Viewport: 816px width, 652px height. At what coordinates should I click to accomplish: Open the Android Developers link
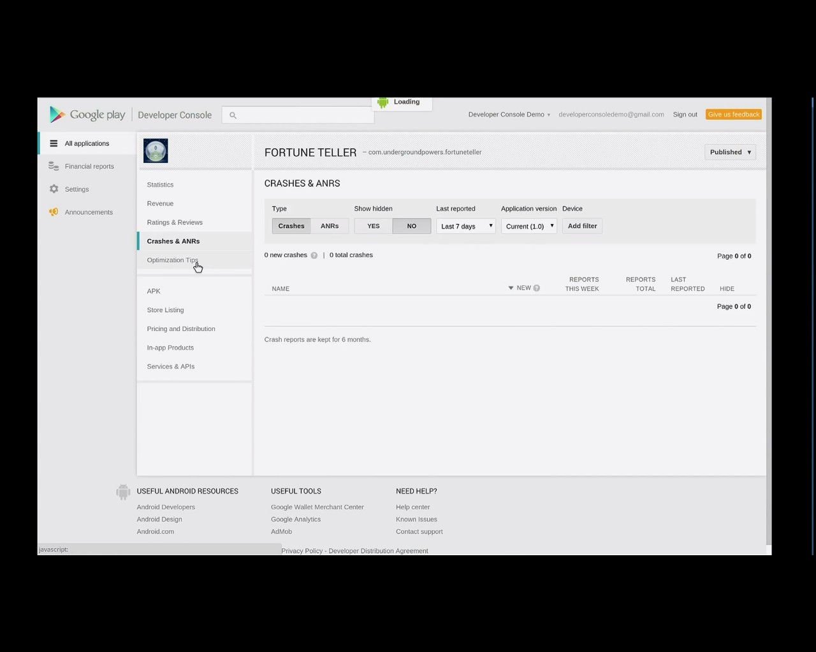[x=166, y=507]
